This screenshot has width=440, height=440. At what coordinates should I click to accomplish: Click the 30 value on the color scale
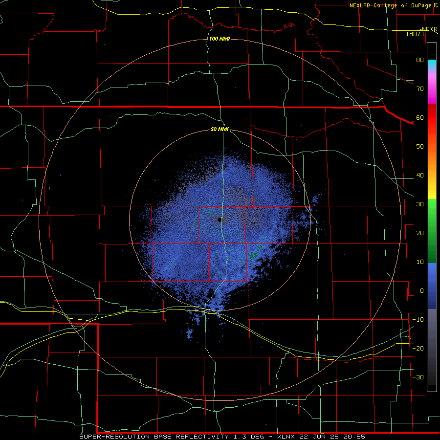point(420,204)
